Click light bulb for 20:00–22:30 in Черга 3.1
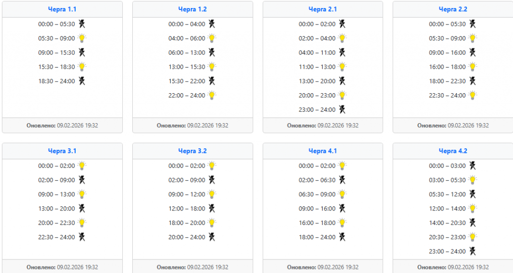The height and width of the screenshot is (273, 513). (x=82, y=223)
